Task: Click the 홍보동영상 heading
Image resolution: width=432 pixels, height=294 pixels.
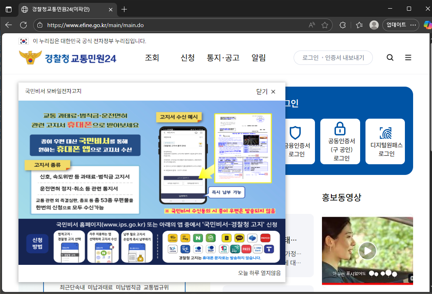Action: [341, 197]
